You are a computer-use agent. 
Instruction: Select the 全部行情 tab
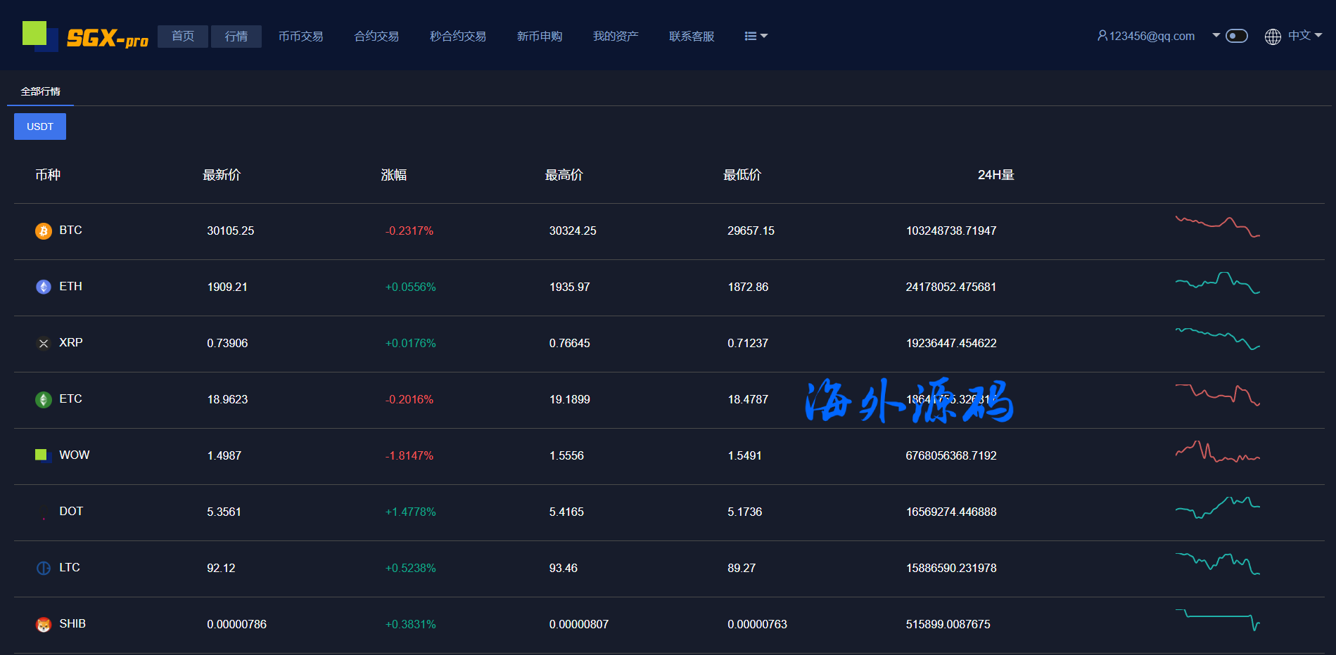pyautogui.click(x=40, y=91)
